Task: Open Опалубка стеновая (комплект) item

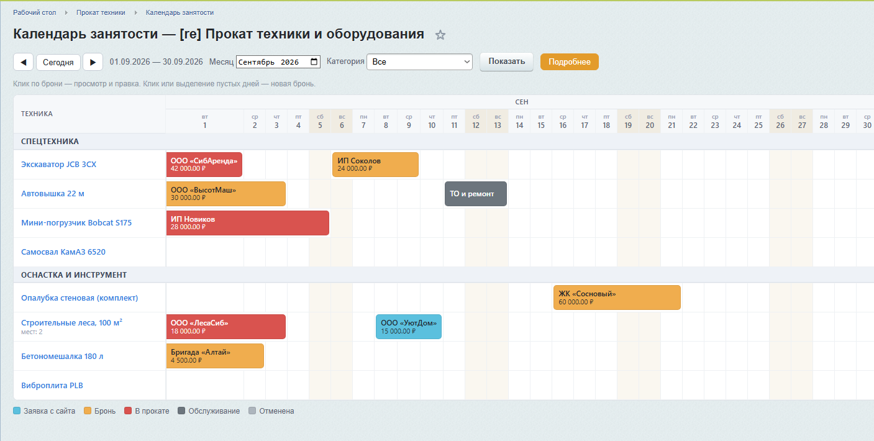Action: pyautogui.click(x=80, y=298)
